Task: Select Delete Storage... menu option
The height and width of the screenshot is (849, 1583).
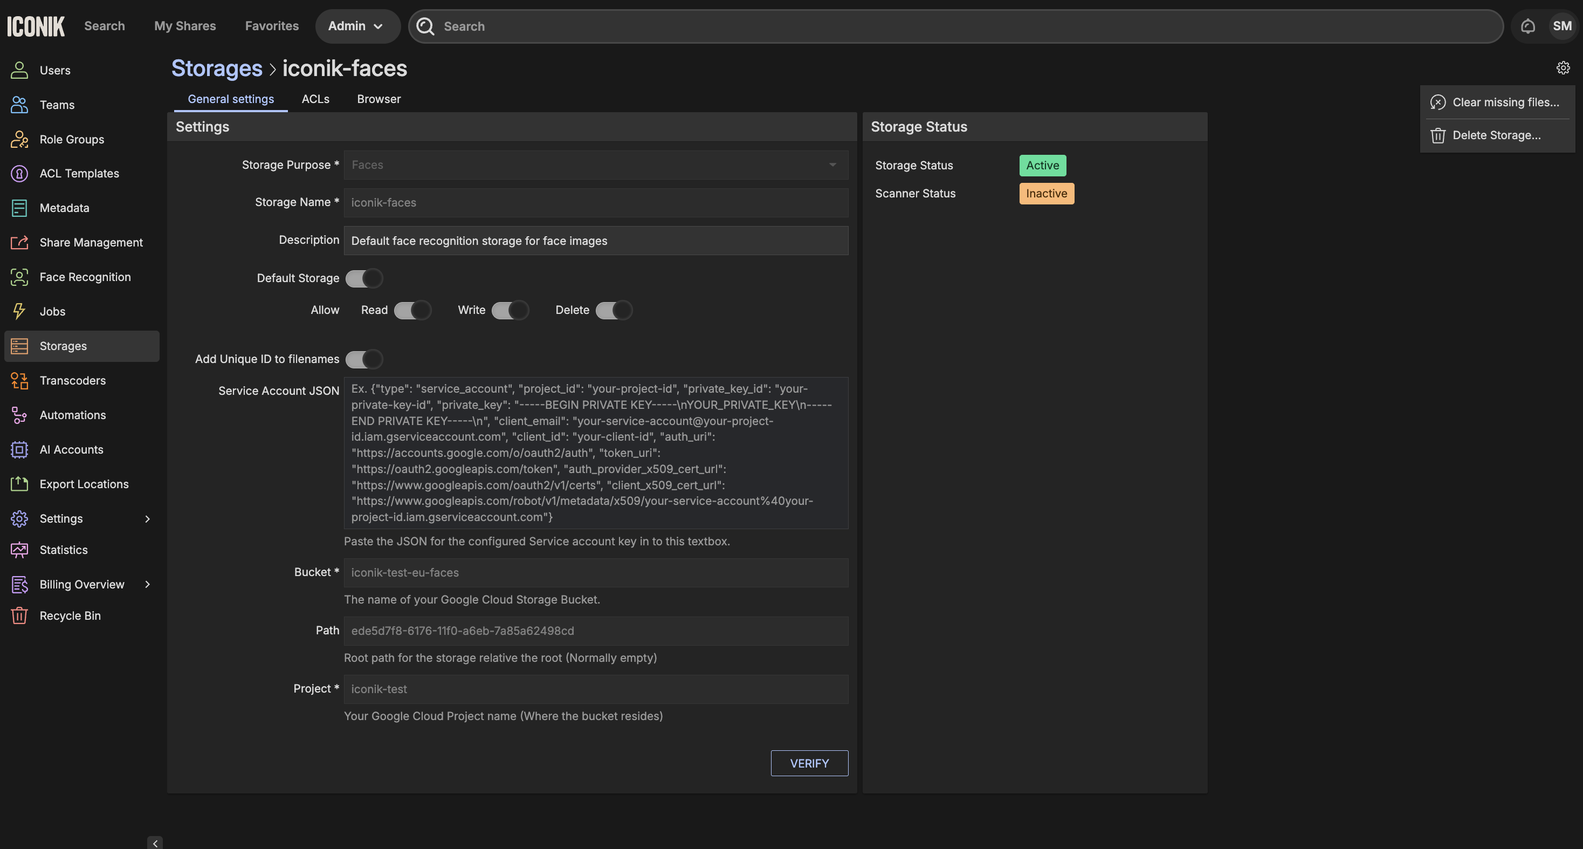Action: (1496, 135)
